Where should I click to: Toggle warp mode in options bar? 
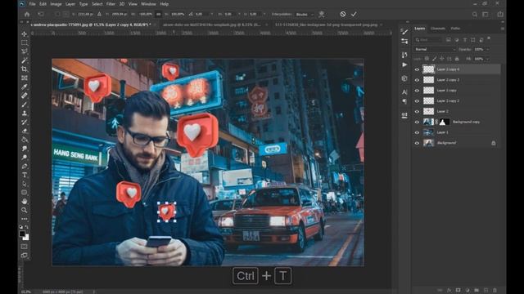pos(322,14)
